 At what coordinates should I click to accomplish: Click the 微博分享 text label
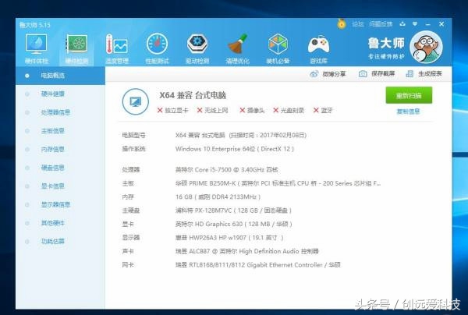pyautogui.click(x=334, y=74)
